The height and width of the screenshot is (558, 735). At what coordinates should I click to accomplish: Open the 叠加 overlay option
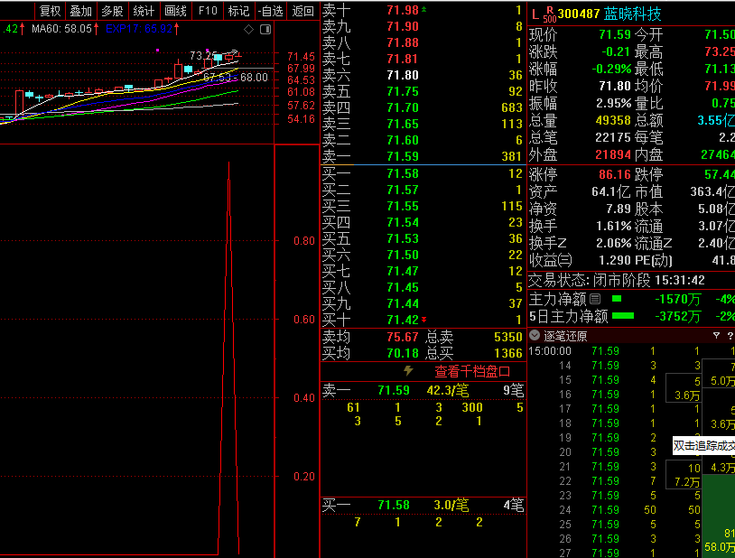(x=81, y=11)
